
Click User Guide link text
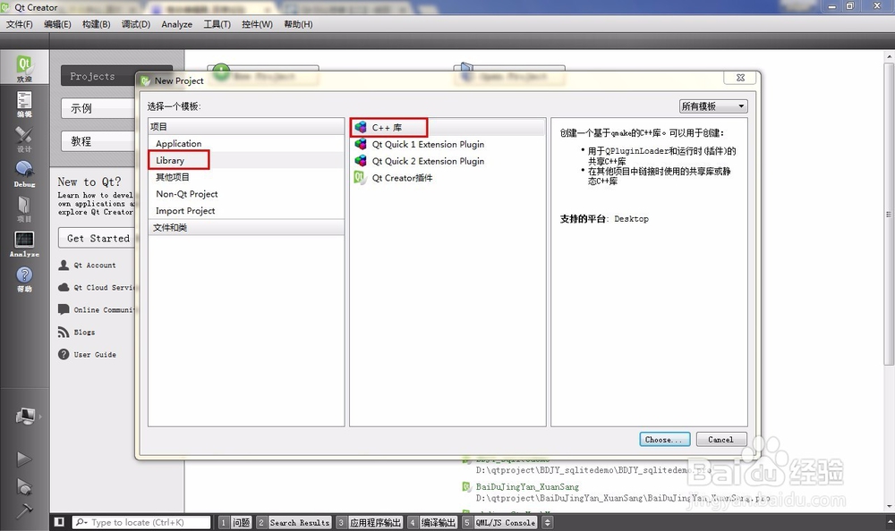click(95, 354)
